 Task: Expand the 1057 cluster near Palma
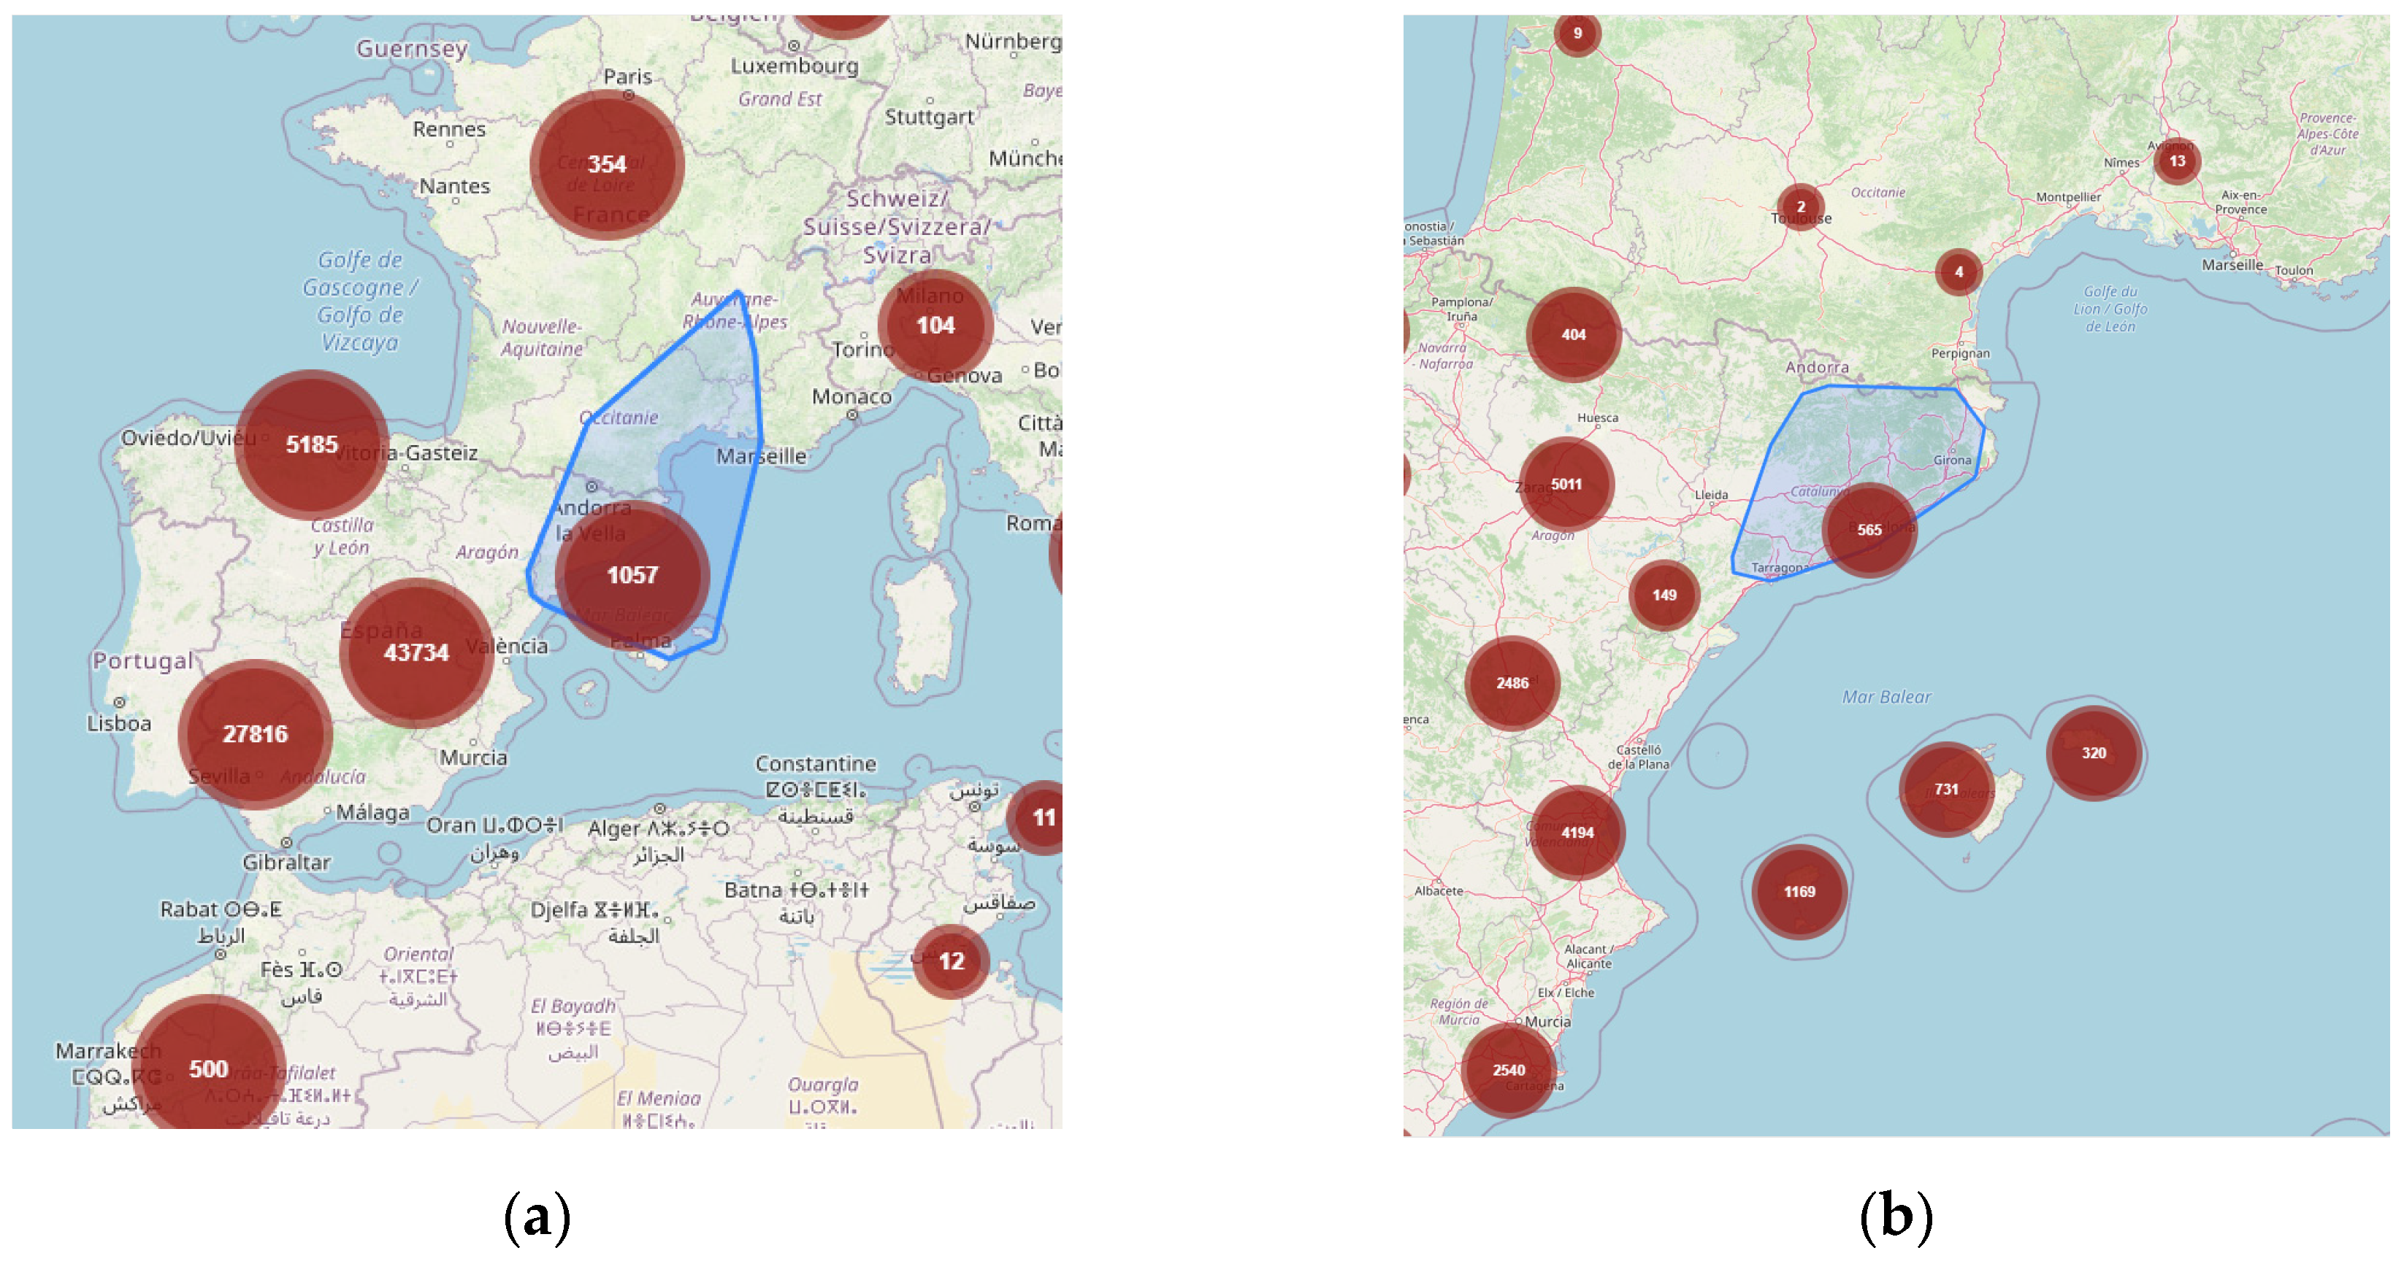[x=632, y=574]
